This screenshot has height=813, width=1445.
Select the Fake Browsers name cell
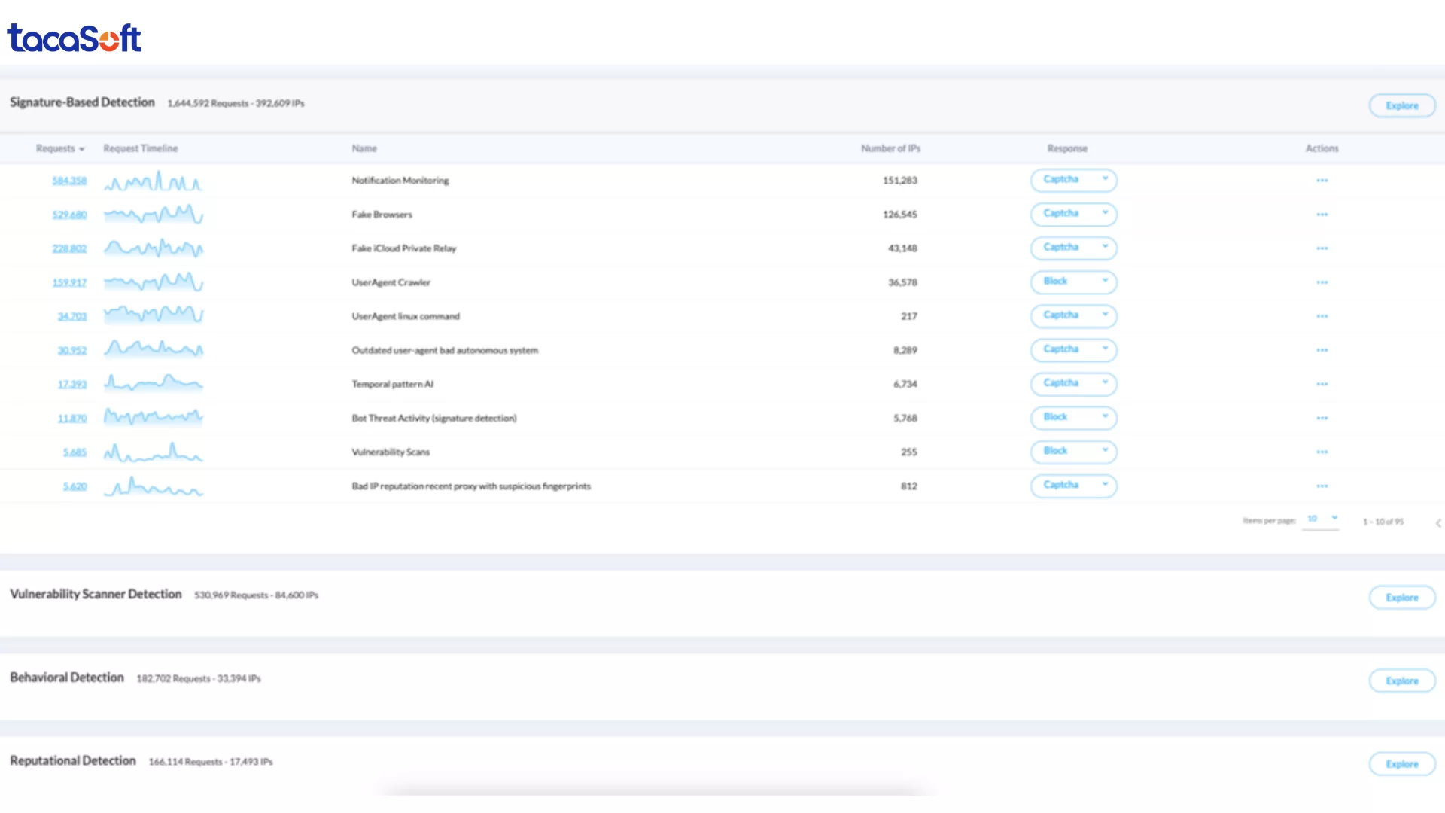(382, 215)
